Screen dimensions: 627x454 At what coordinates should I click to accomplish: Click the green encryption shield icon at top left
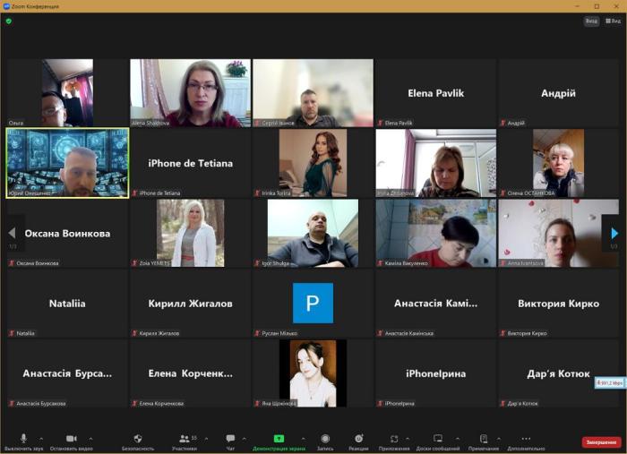[x=9, y=21]
